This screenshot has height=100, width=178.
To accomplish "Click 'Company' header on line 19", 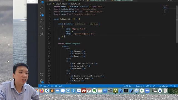I will pos(77,51).
